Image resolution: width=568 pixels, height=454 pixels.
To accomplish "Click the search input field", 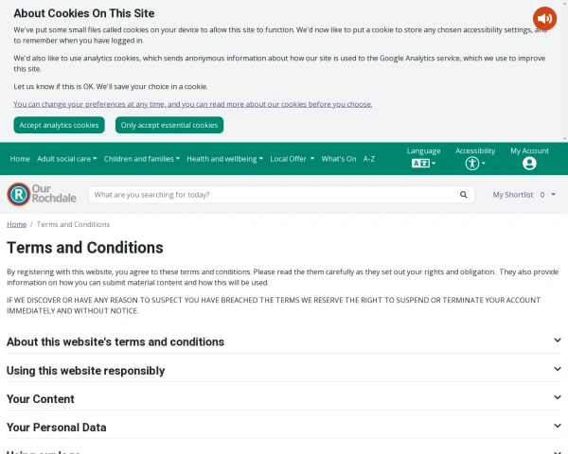I will (273, 195).
